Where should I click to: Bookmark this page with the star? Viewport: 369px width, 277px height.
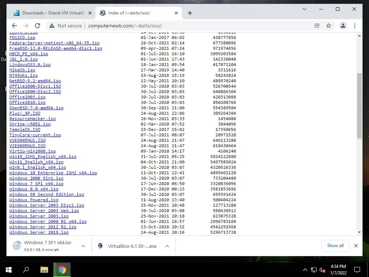pos(329,26)
